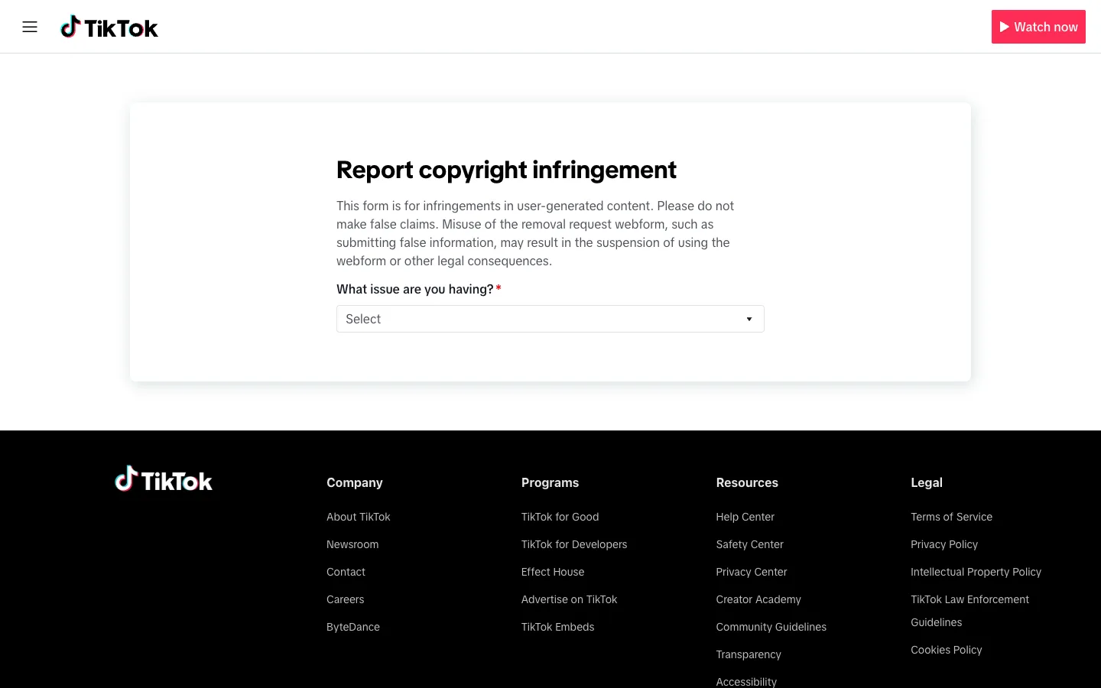Go to Newsroom link

[x=352, y=544]
